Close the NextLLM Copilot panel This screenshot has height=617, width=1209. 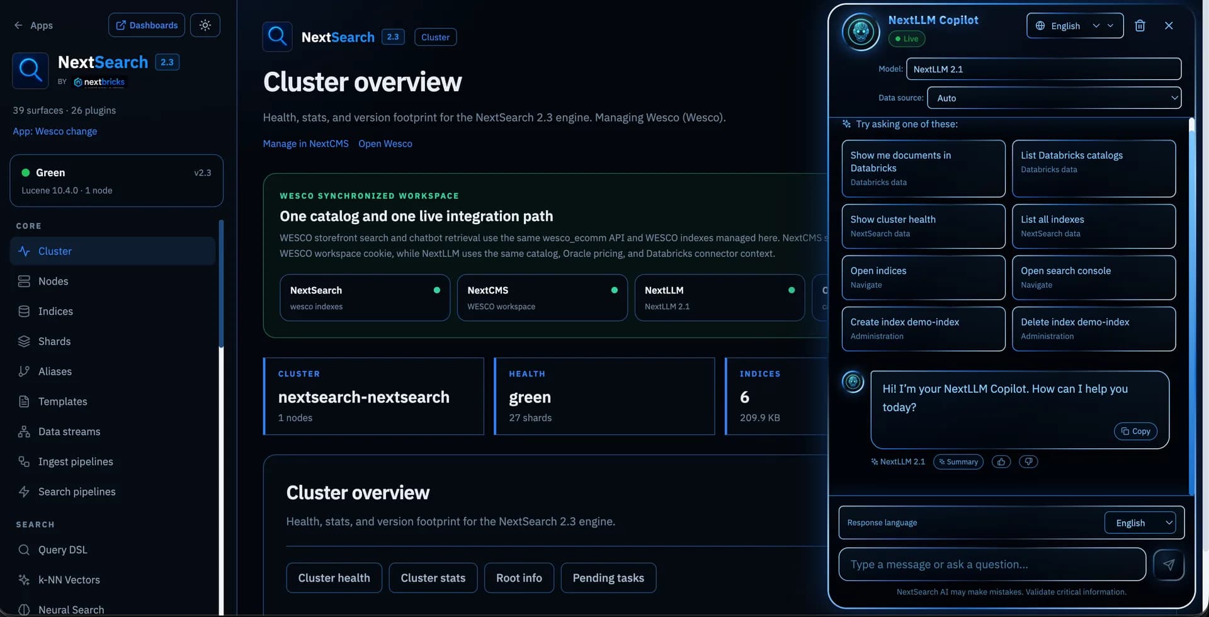click(x=1169, y=26)
